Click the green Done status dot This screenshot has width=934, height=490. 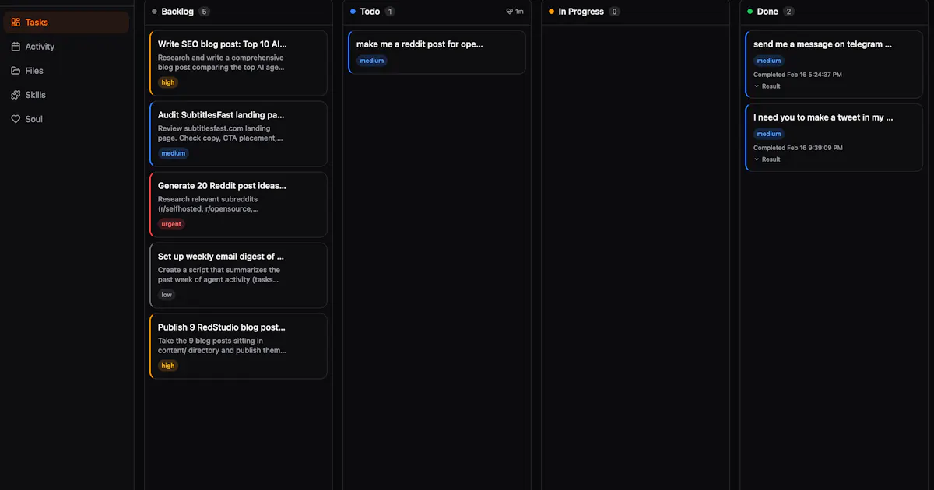point(750,12)
